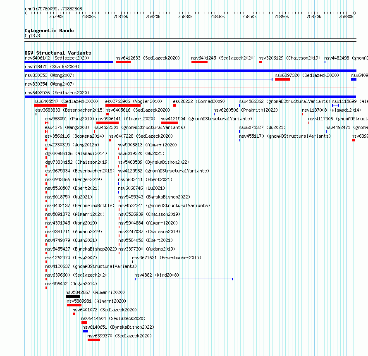
Task: Open nsv6397320 (Sedlazeck2020) label
Action: (x=307, y=75)
